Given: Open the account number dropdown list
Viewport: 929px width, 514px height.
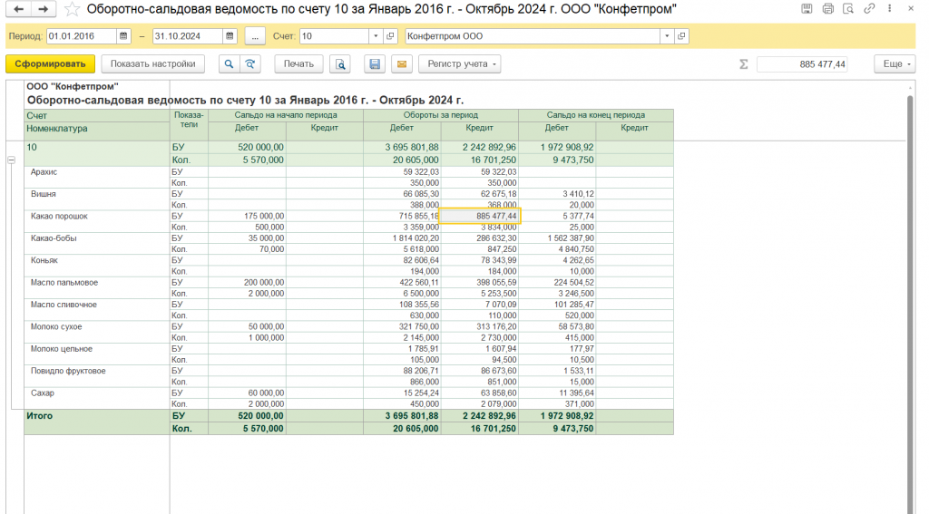Looking at the screenshot, I should pos(376,36).
